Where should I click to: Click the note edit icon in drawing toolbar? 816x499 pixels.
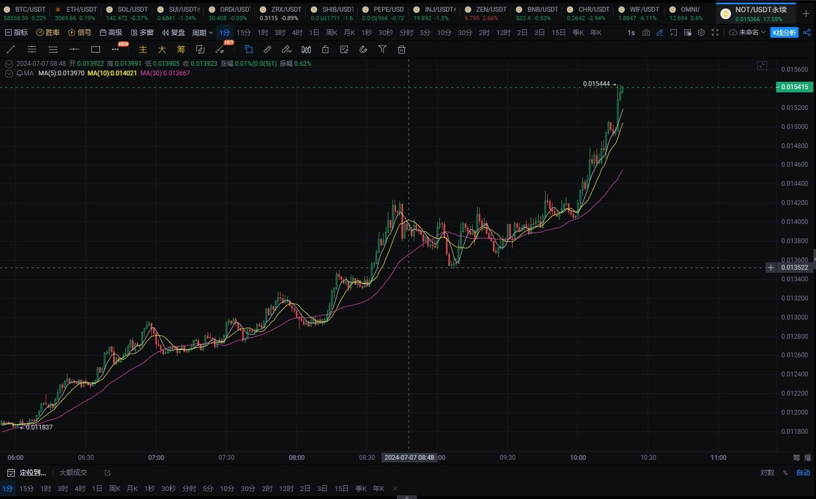344,49
